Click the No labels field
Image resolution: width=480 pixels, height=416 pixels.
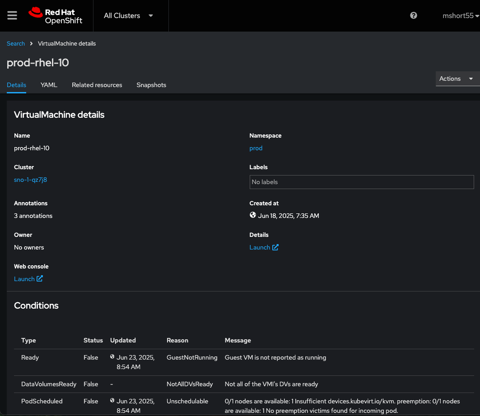[361, 182]
